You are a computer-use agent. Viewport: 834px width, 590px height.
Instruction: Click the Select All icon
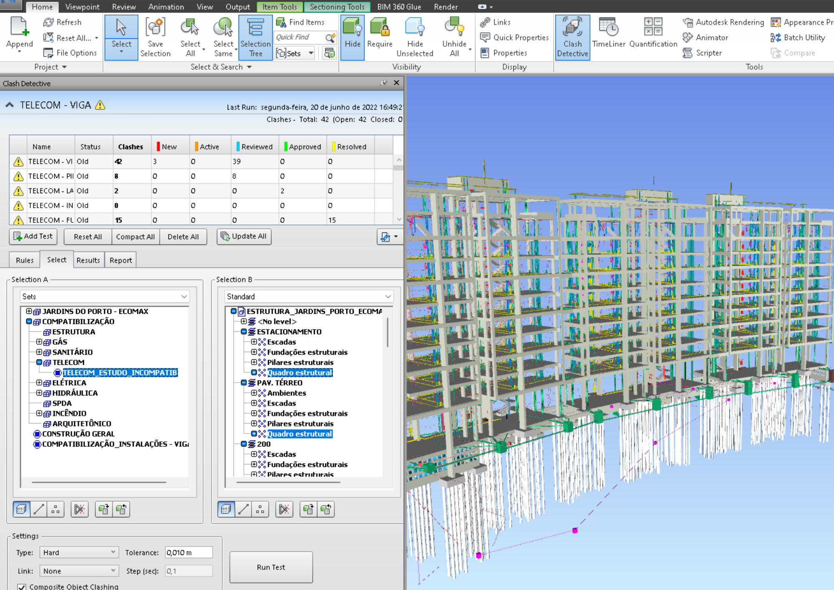(190, 27)
